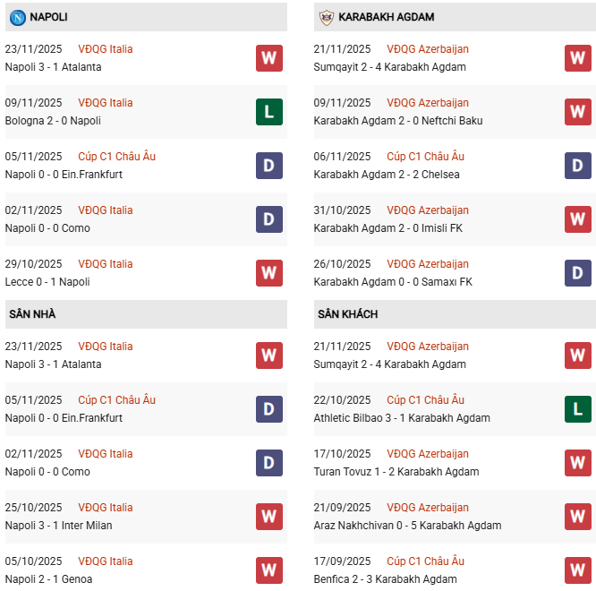Click the Napoli club logo icon
The width and height of the screenshot is (596, 591).
[17, 17]
